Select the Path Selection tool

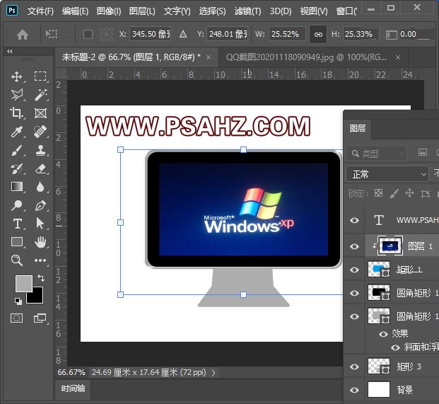pyautogui.click(x=40, y=224)
